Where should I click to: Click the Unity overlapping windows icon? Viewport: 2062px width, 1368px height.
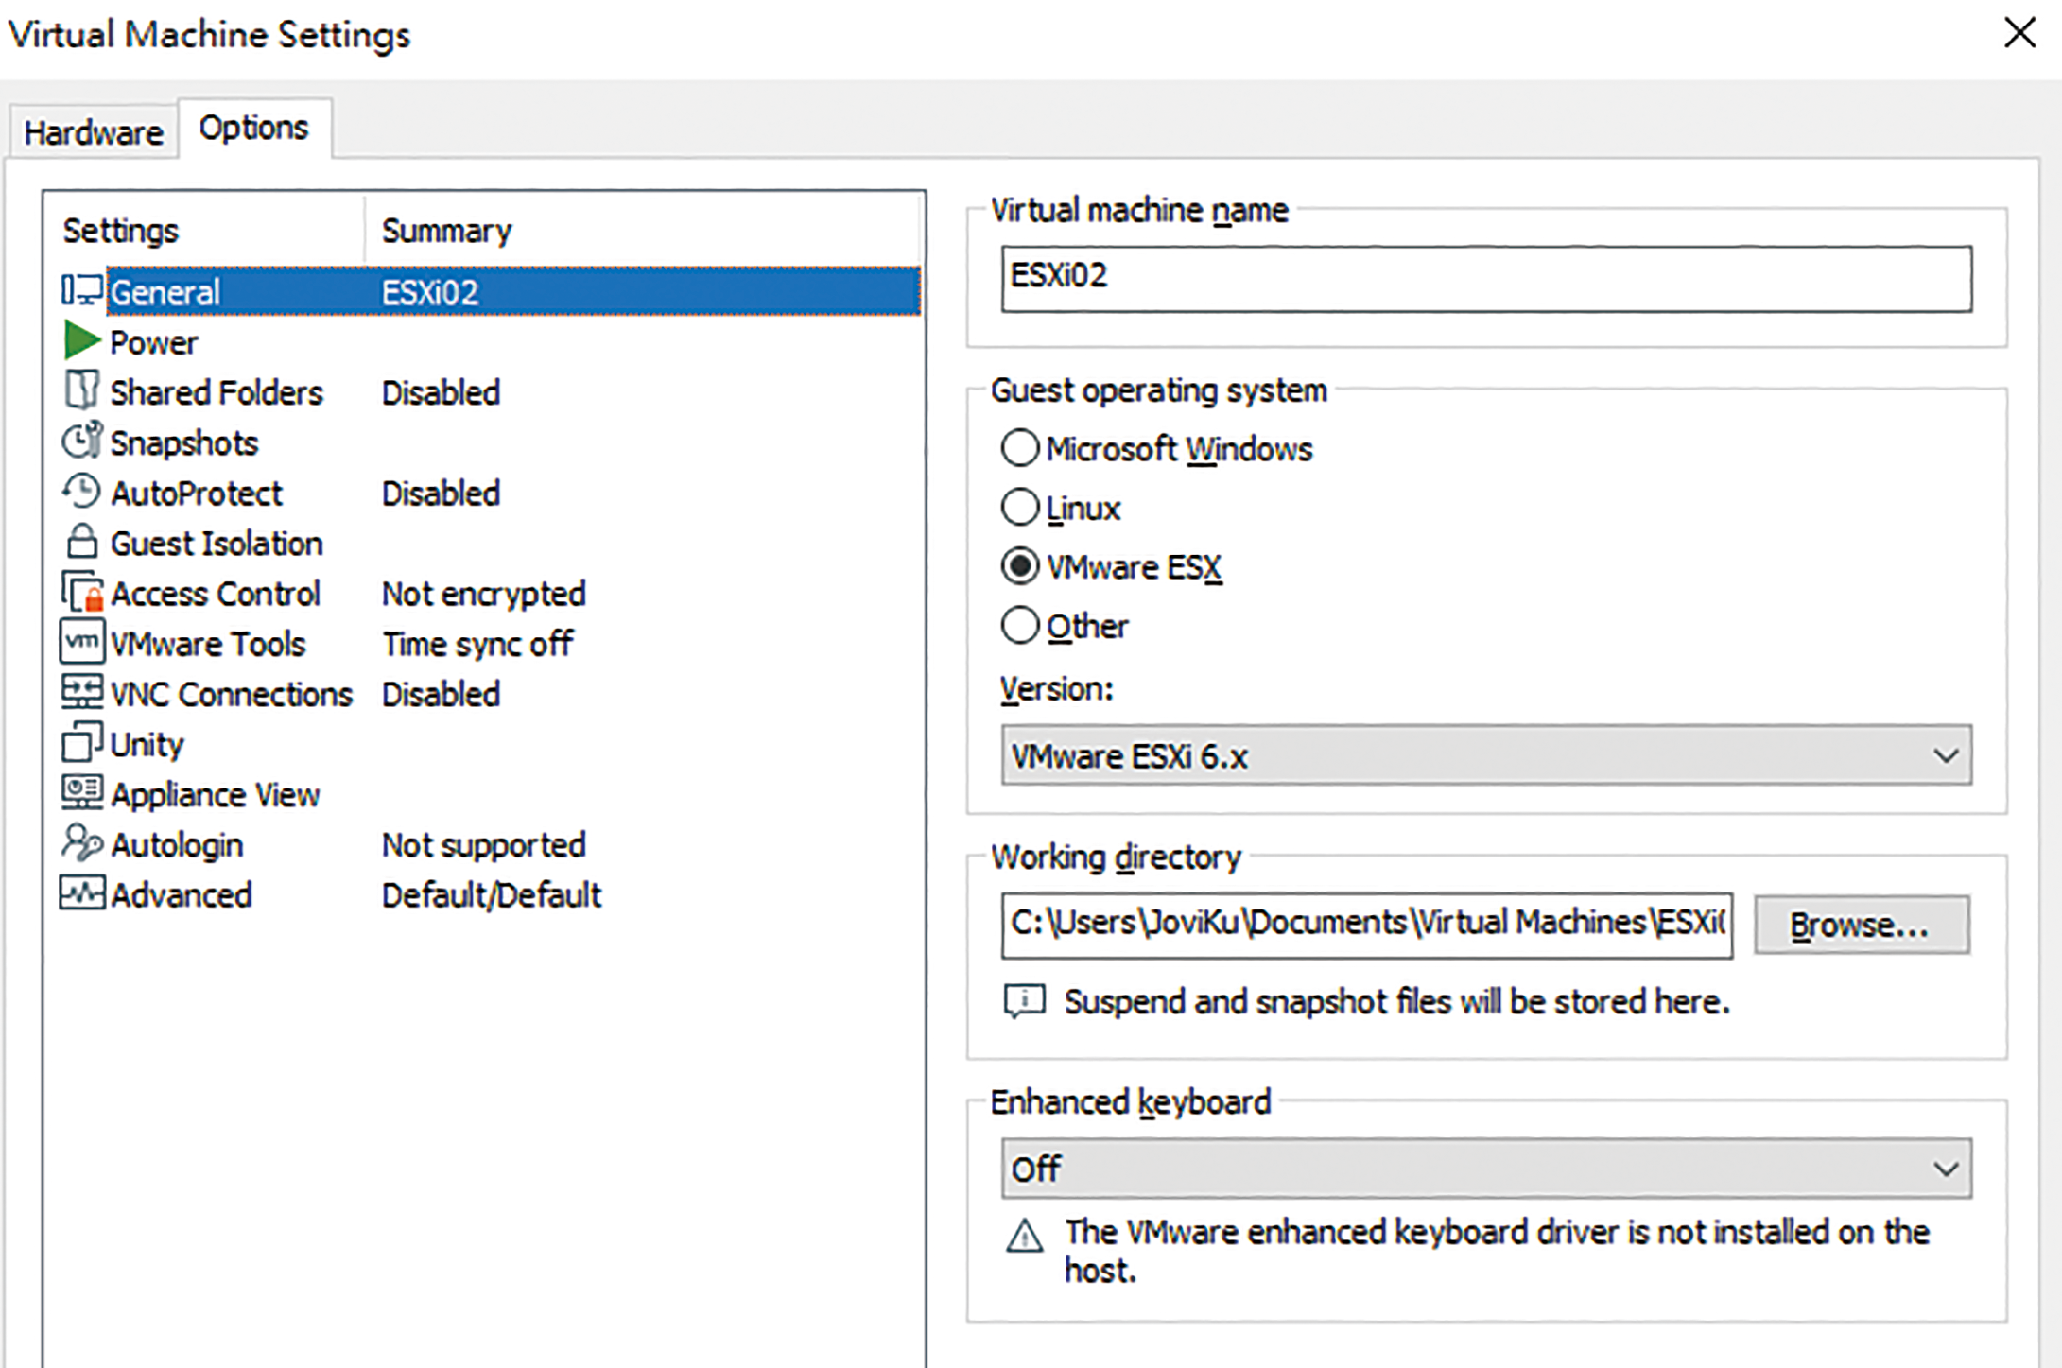click(82, 743)
